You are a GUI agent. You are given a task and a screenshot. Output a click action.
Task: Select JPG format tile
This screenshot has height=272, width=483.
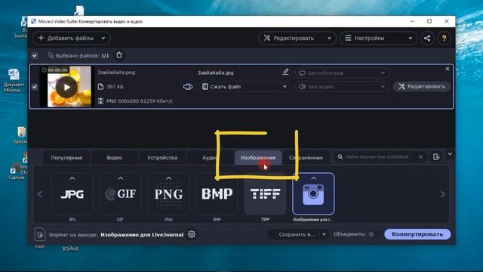click(72, 194)
